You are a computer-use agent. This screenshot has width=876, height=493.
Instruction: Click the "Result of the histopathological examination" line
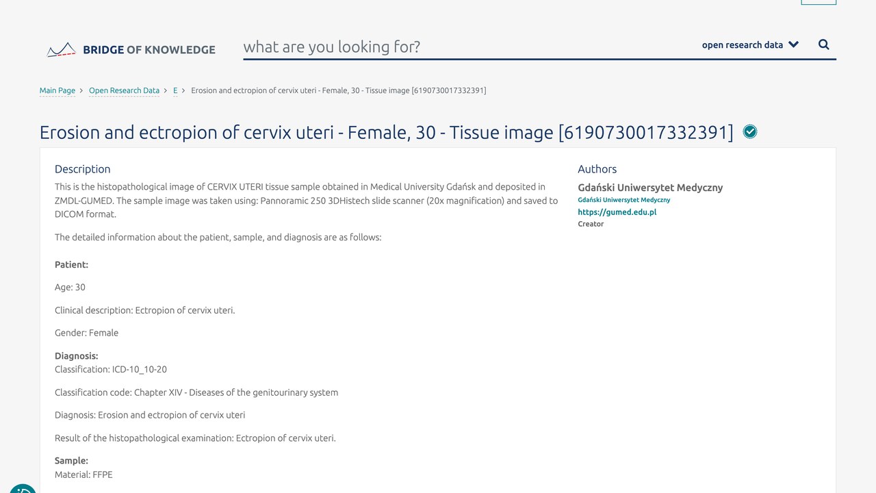[x=195, y=438]
